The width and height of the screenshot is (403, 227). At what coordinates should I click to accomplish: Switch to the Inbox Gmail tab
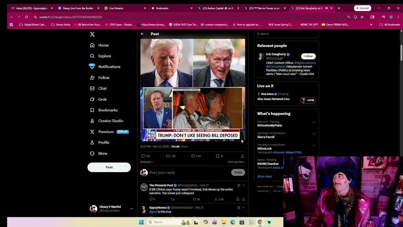point(31,8)
